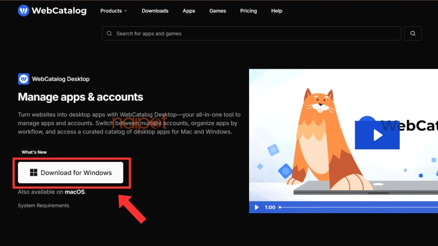Click the WebCatalog logo icon in header
Screen dimensions: 438x246
coord(24,10)
